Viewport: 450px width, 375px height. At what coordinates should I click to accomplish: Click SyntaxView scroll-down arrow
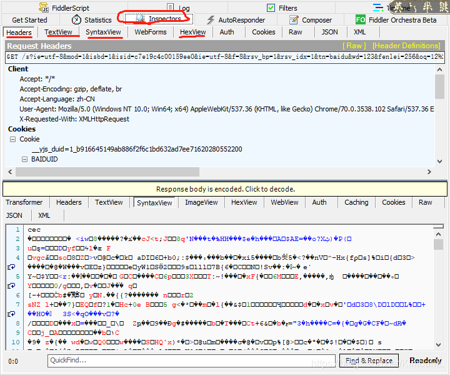pyautogui.click(x=439, y=344)
